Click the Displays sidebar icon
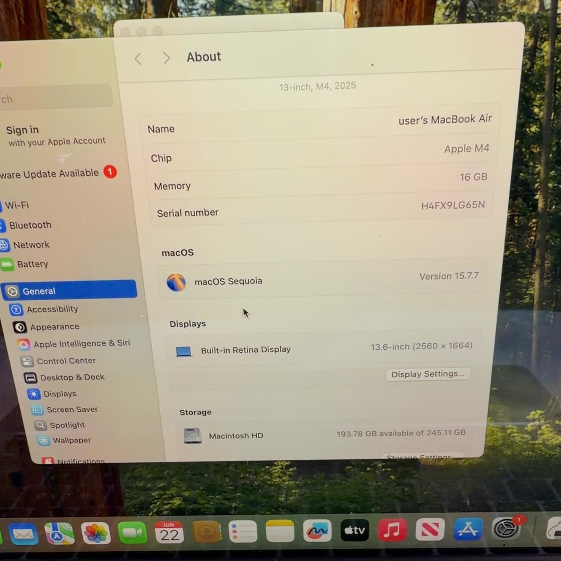Viewport: 561px width, 561px height. (x=34, y=394)
